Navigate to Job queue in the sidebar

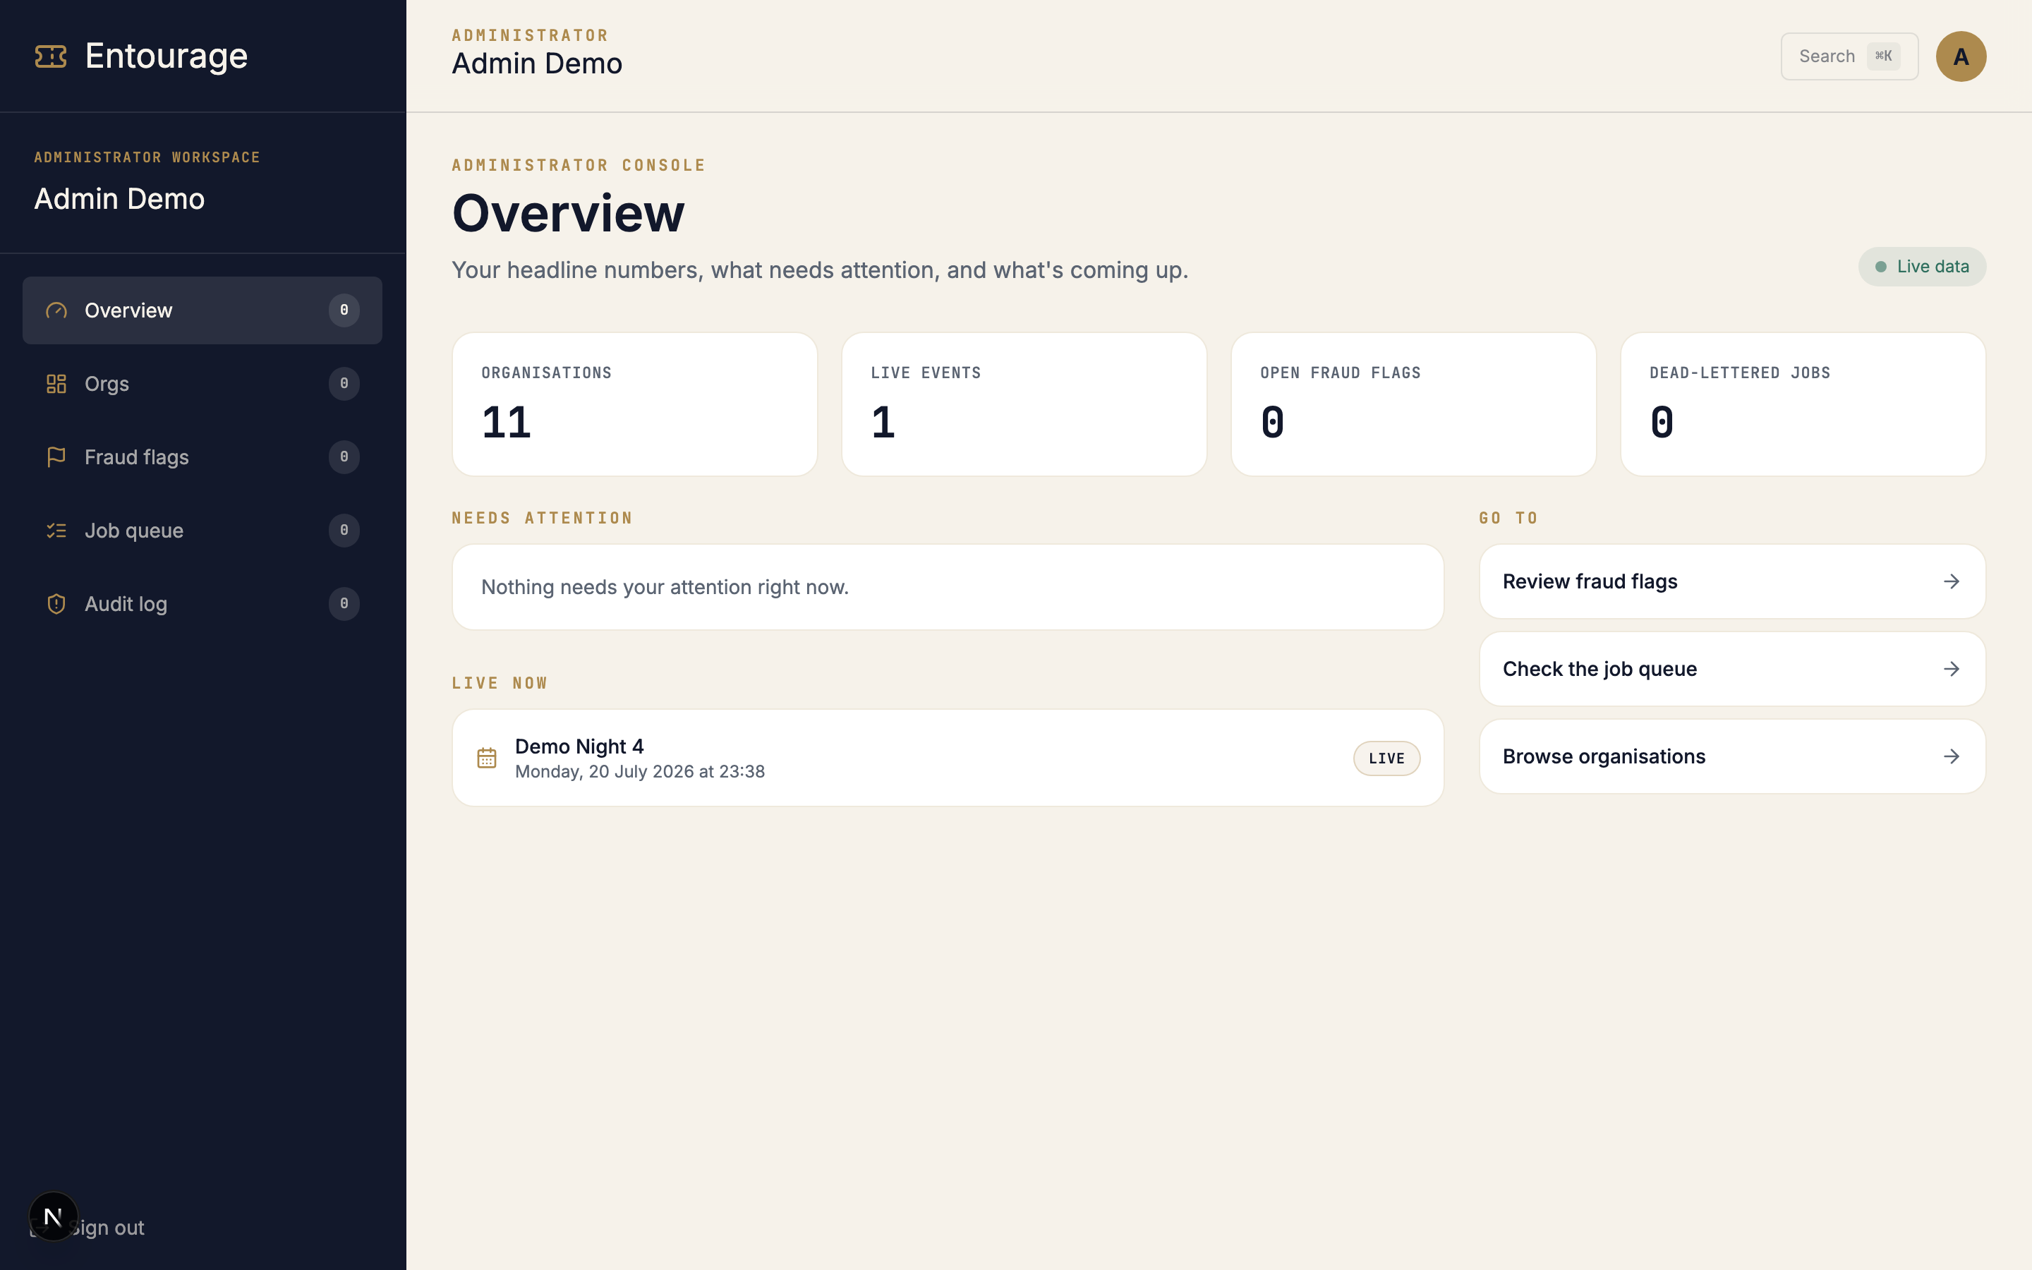pyautogui.click(x=202, y=531)
